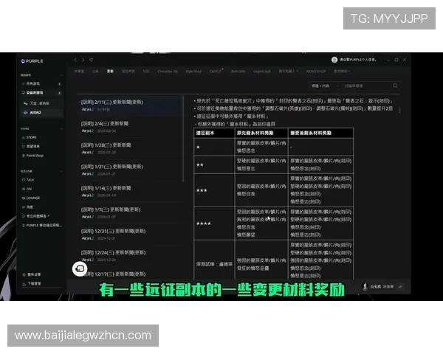The width and height of the screenshot is (443, 354).
Task: Open the 1/7 update news post
Action: (130, 212)
